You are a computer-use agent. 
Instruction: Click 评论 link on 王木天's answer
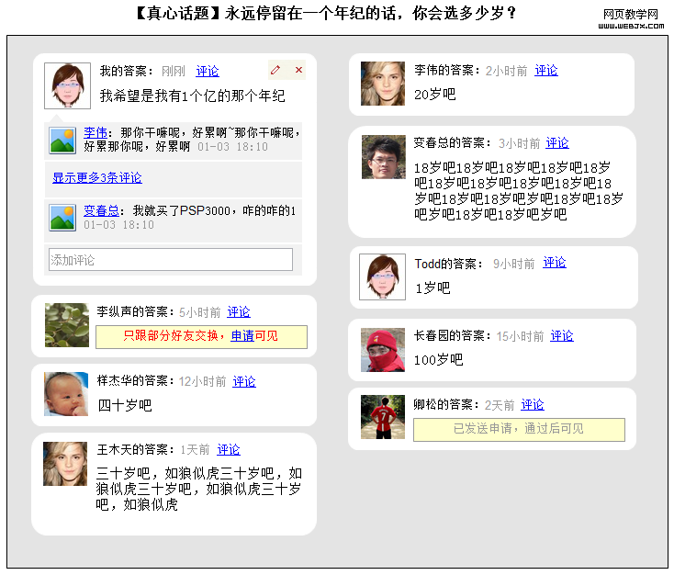click(229, 450)
